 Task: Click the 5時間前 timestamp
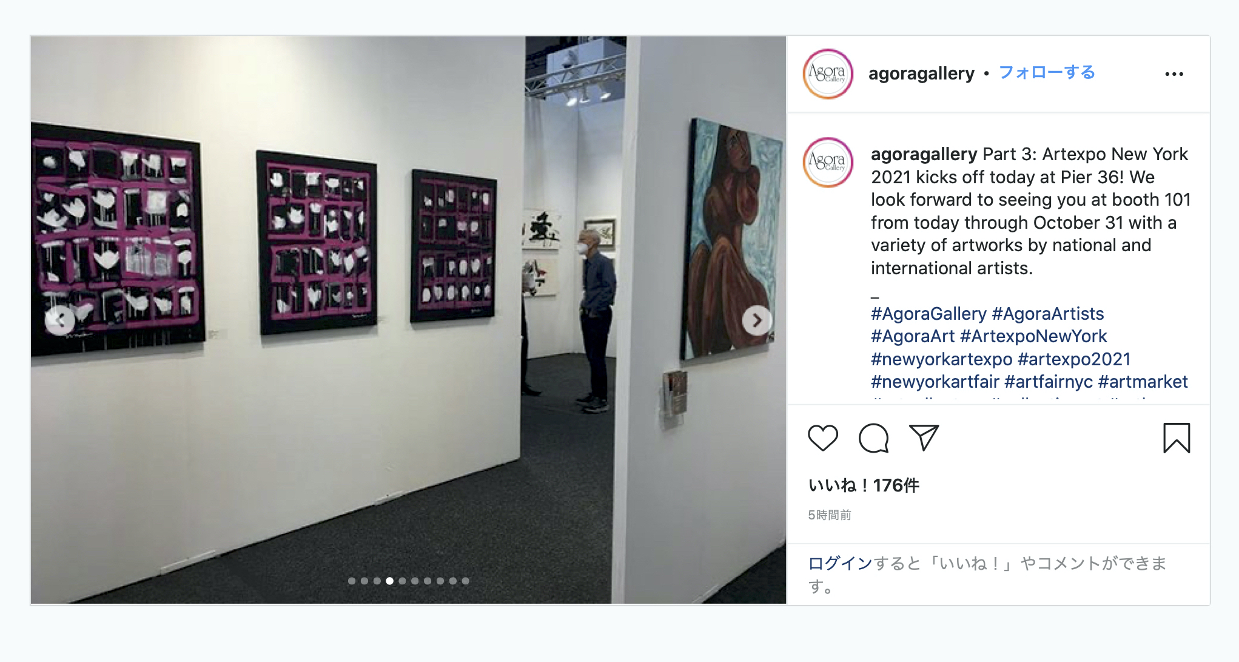(x=830, y=515)
